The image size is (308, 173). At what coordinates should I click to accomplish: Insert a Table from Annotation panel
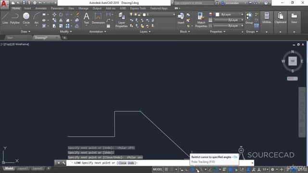pyautogui.click(x=108, y=26)
